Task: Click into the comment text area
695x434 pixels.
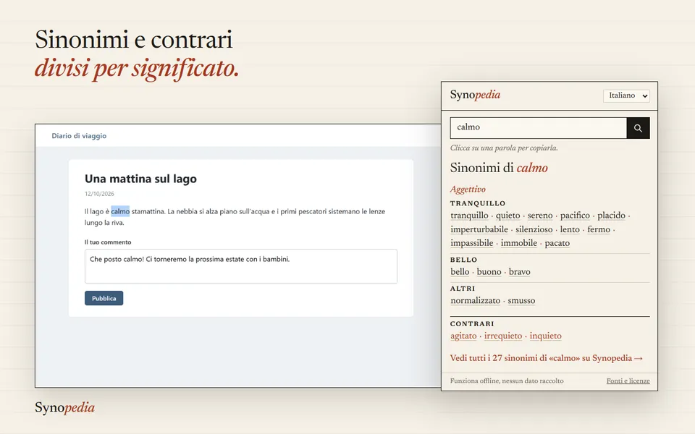Action: (240, 266)
